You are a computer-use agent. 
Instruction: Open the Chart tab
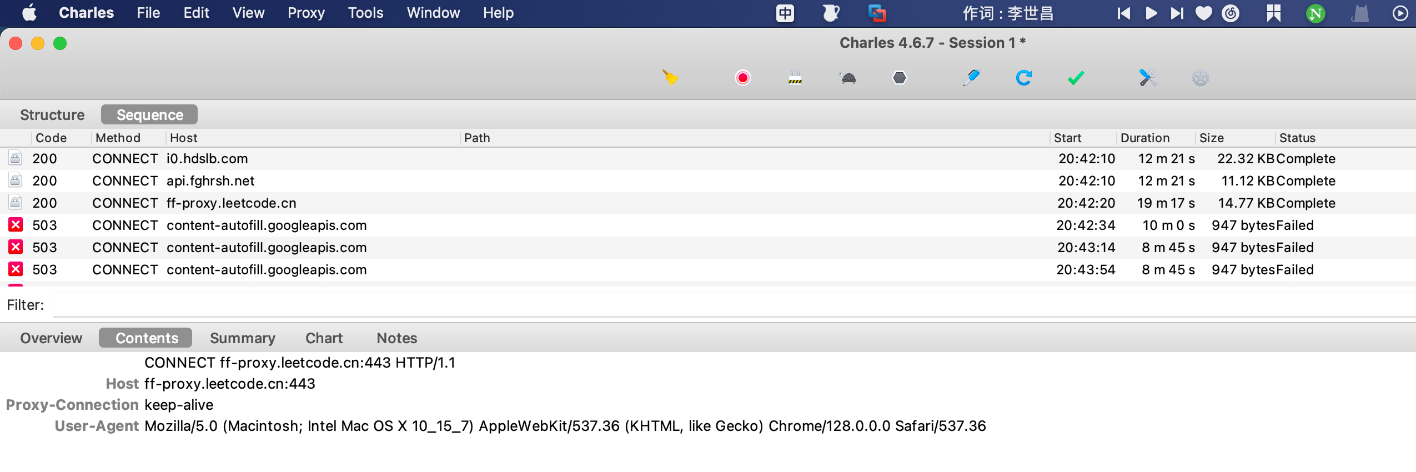(324, 338)
